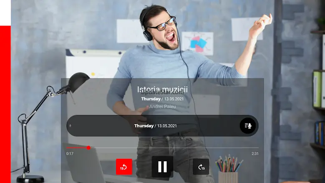
Task: Select the Thursday / 13.05.2021 episode bar
Action: click(x=162, y=126)
